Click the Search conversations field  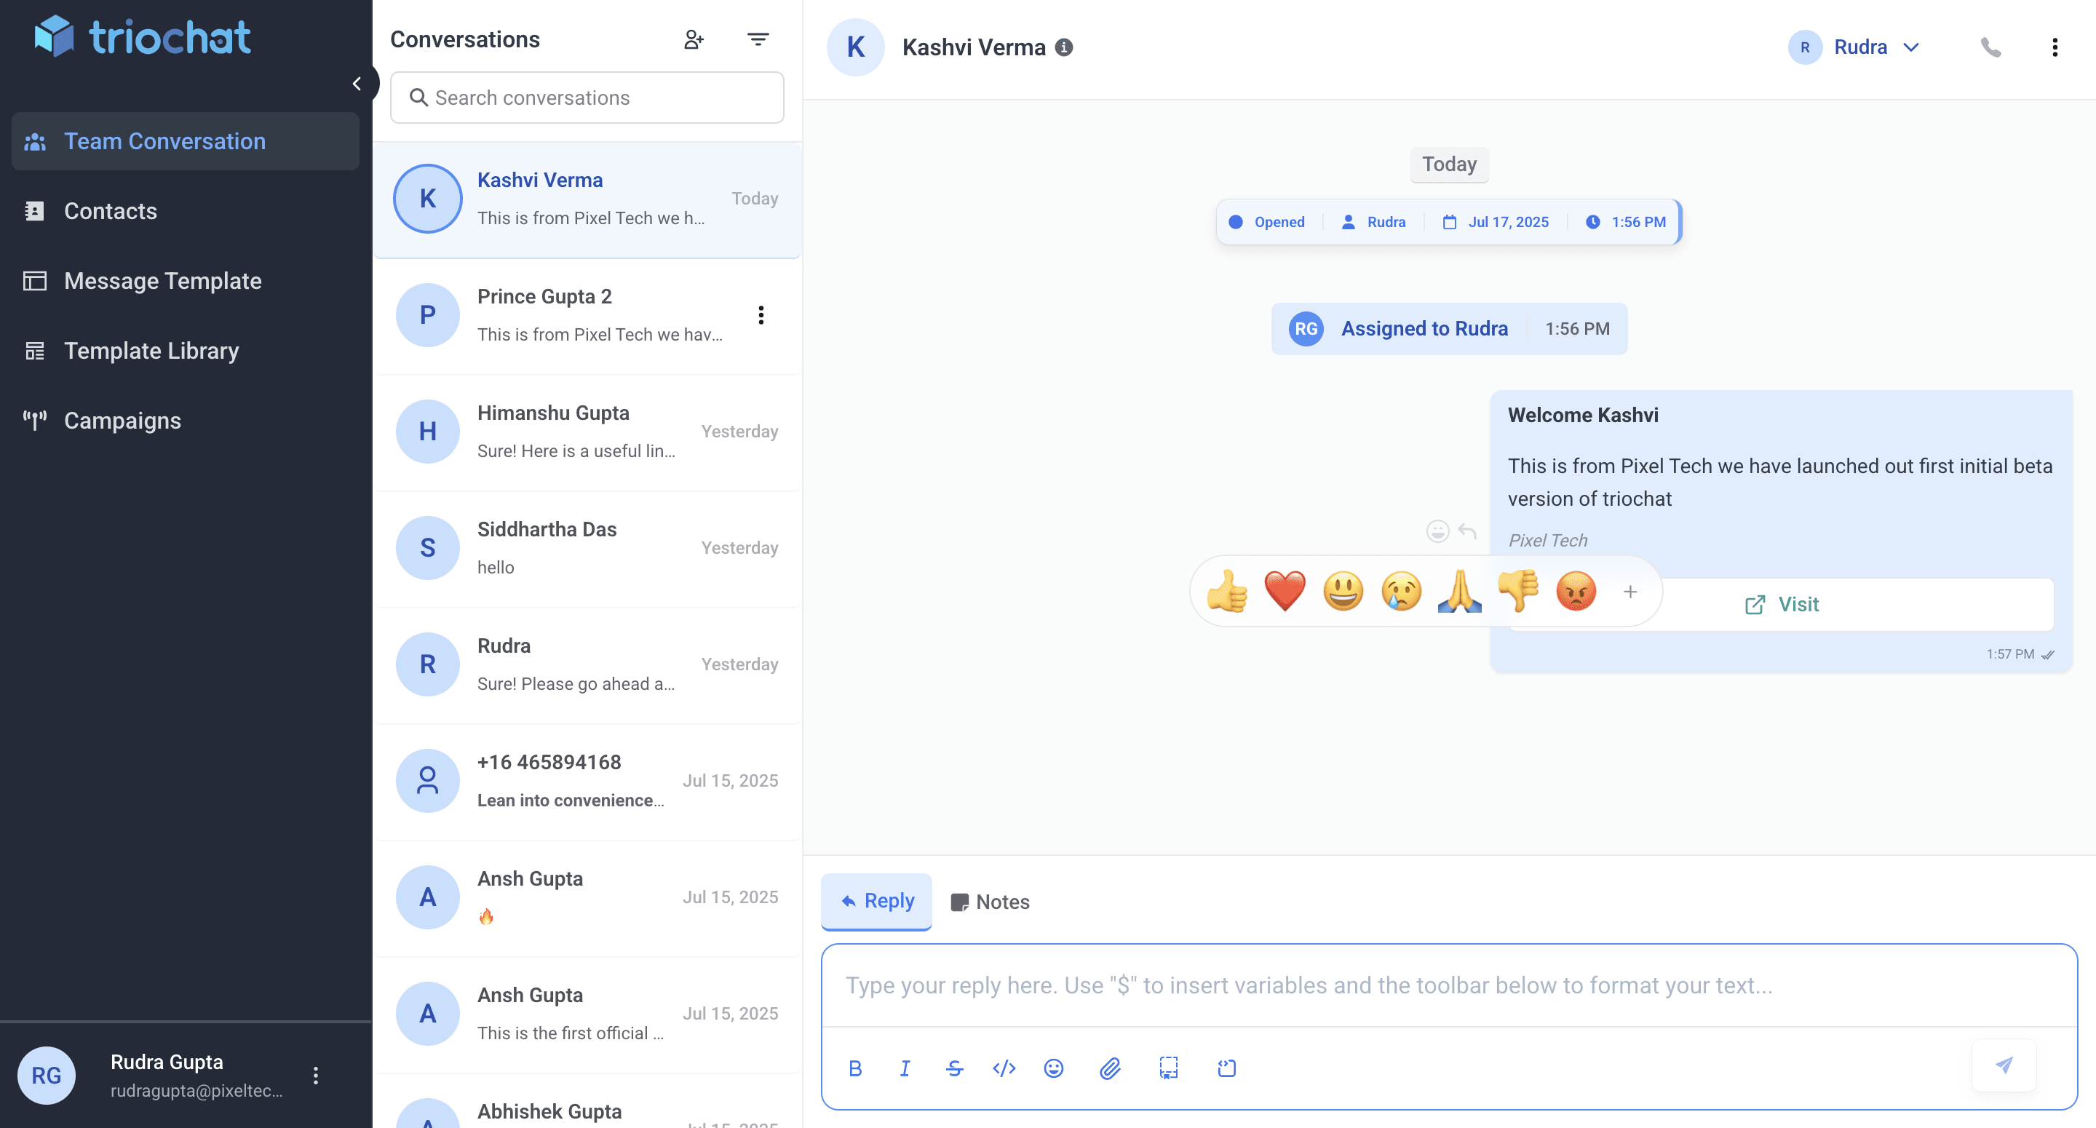click(587, 98)
